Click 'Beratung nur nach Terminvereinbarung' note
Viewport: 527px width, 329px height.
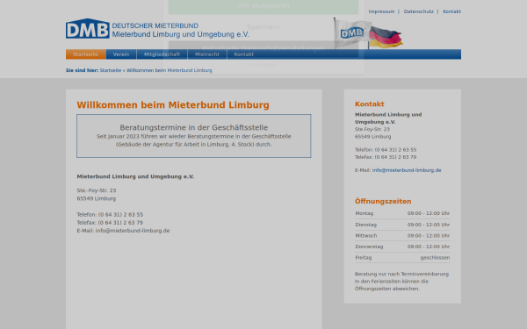[401, 274]
